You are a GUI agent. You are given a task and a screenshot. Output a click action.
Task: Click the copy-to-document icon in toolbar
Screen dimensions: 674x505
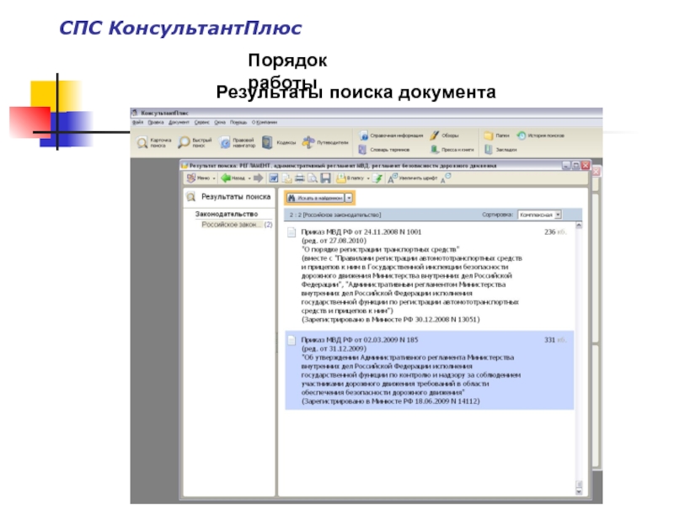(286, 178)
